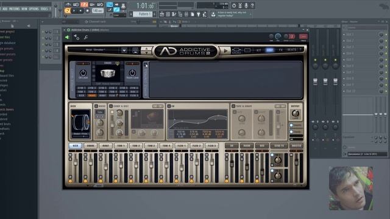Viewport: 390px width, 219px height.
Task: Click the question mark help icon in FL toolbar
Action: 252,5
